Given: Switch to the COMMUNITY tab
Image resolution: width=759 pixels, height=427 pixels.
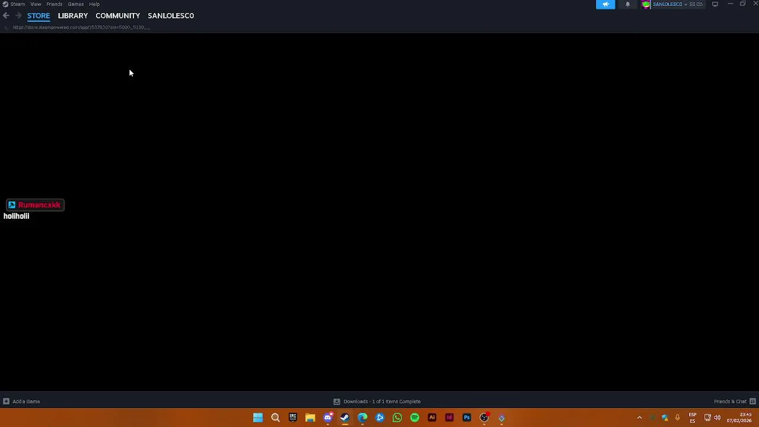Looking at the screenshot, I should click(117, 16).
